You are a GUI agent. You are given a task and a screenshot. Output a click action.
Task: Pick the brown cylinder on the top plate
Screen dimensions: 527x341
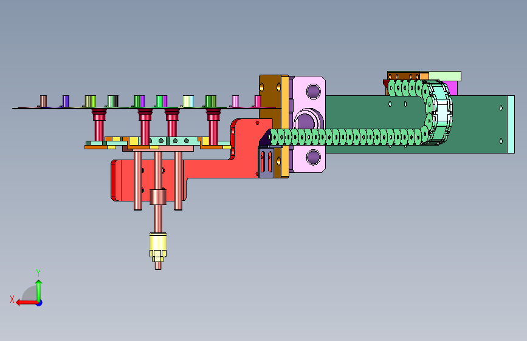[43, 101]
